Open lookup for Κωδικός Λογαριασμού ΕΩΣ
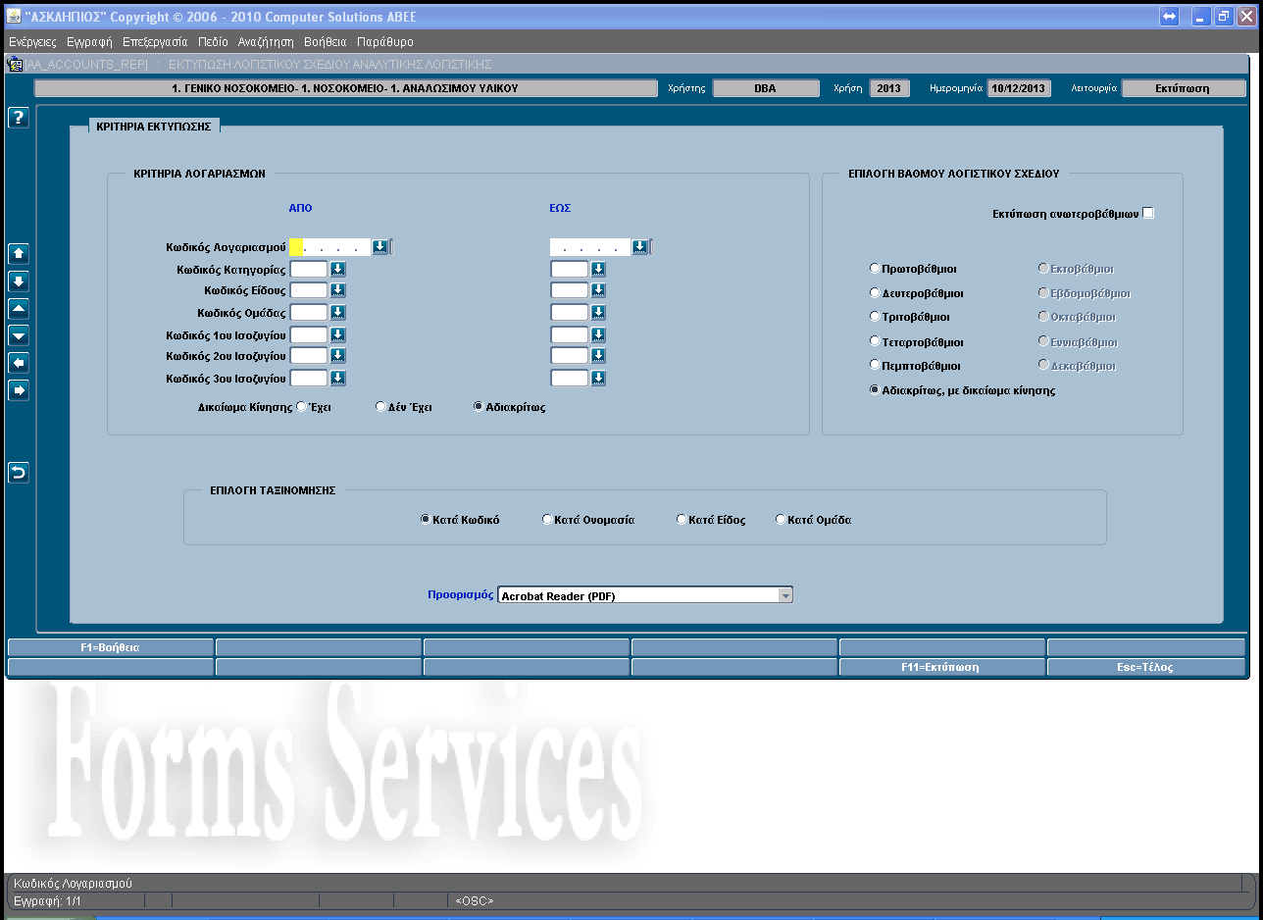Viewport: 1263px width, 920px height. tap(640, 247)
